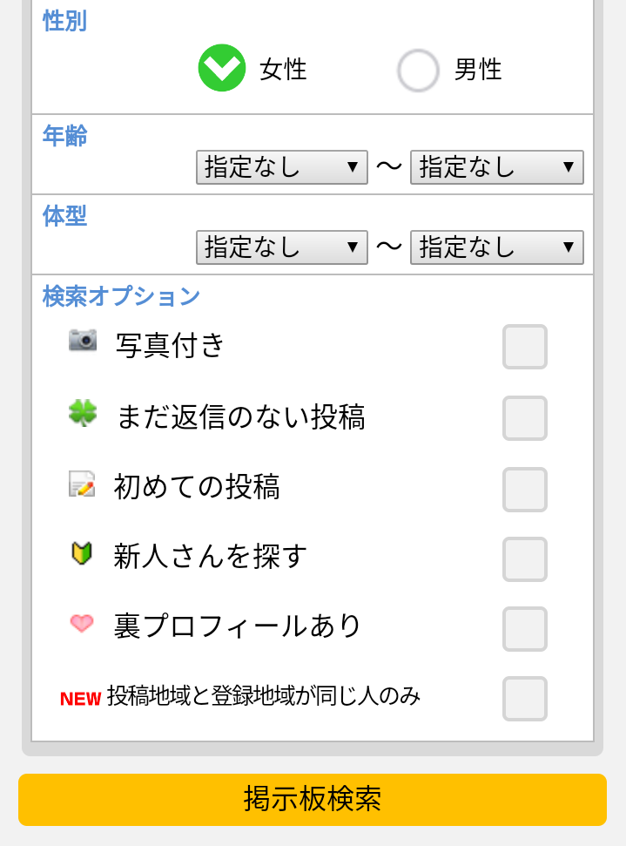Open the right 年齢 dropdown

point(496,166)
